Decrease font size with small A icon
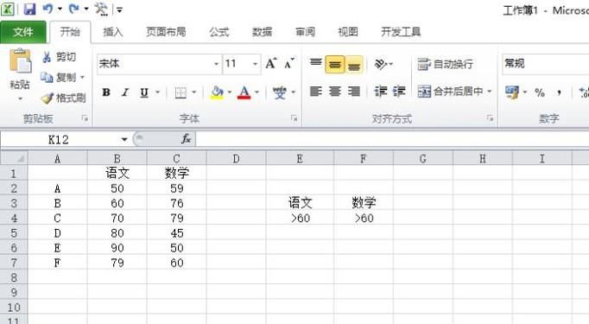 289,64
